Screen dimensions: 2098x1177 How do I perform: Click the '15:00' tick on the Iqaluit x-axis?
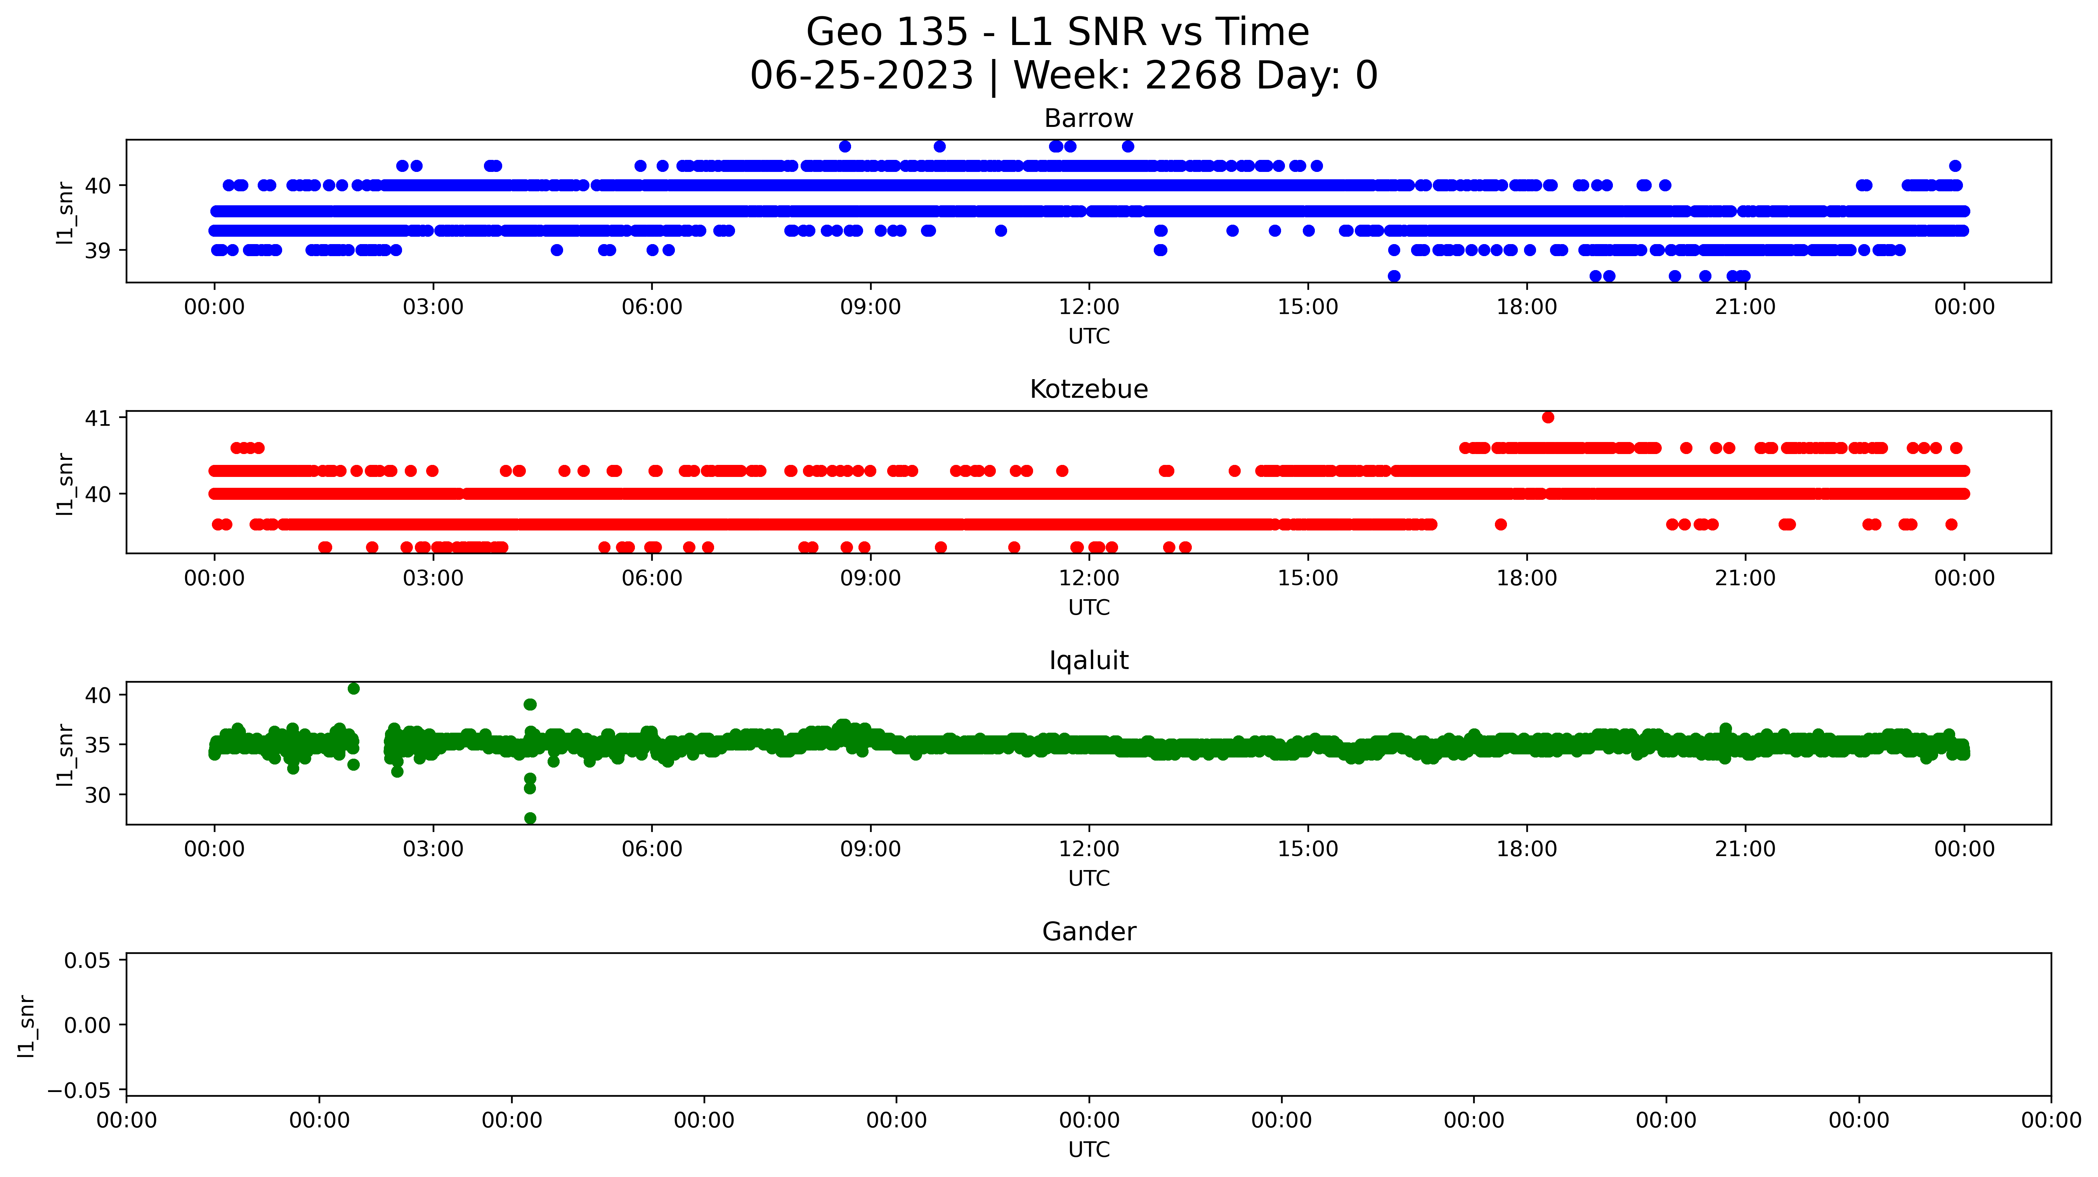point(1308,849)
